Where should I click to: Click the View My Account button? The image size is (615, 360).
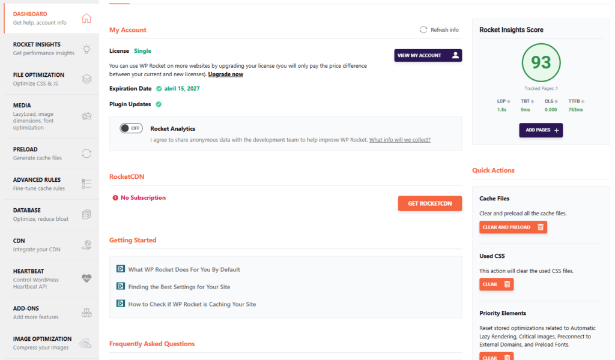click(428, 55)
